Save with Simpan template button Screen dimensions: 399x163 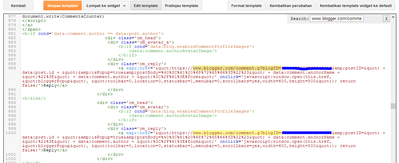point(62,6)
